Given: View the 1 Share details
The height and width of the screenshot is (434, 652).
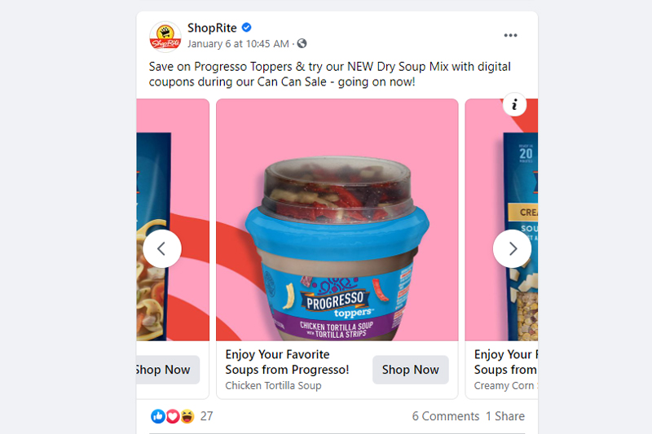Looking at the screenshot, I should coord(505,416).
